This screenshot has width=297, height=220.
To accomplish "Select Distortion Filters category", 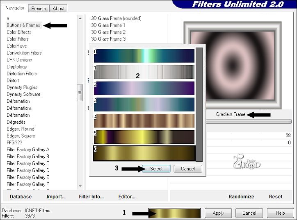I will click(x=22, y=74).
